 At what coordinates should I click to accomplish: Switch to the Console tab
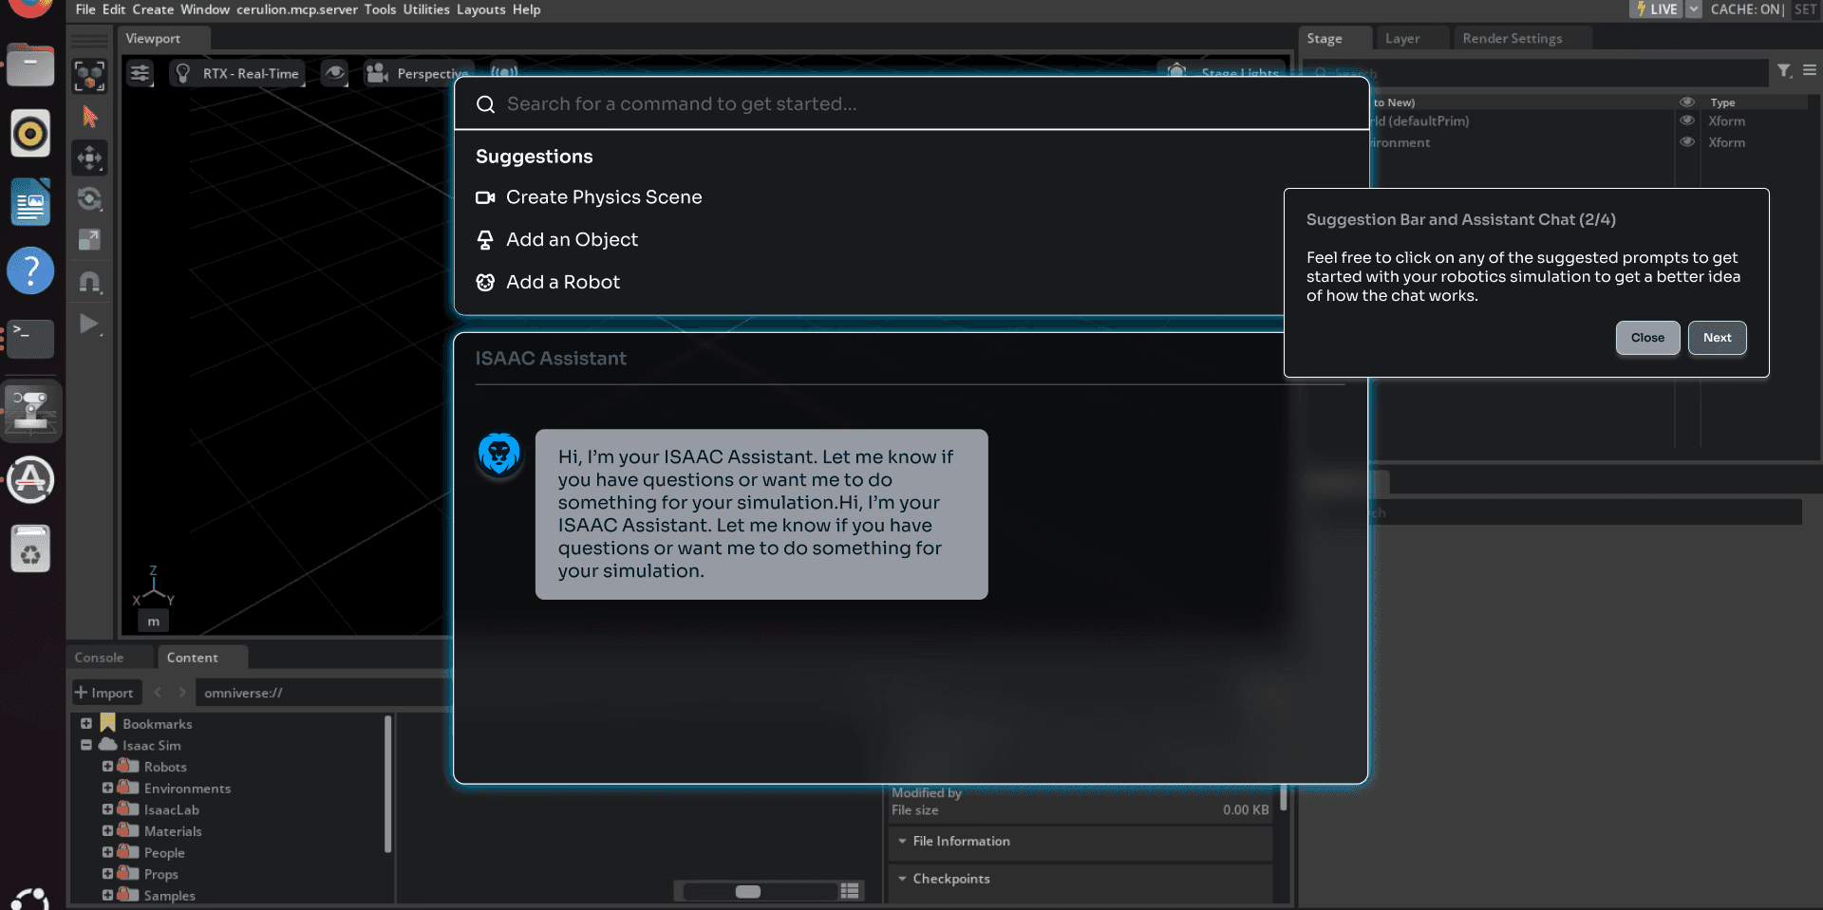[x=99, y=658]
